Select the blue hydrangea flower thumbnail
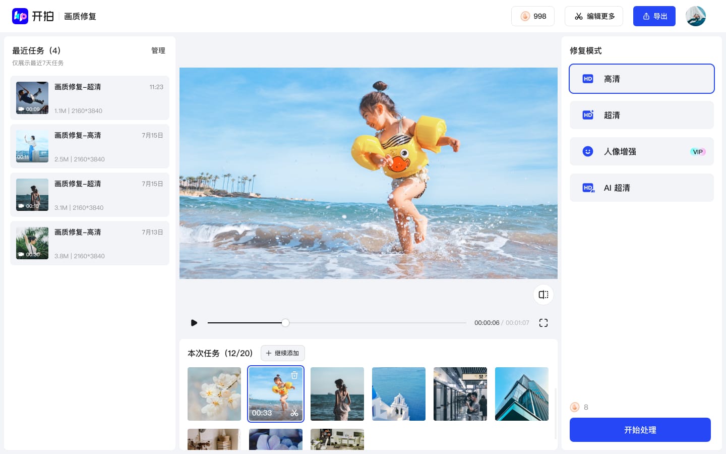Viewport: 726px width, 454px height. [276, 439]
